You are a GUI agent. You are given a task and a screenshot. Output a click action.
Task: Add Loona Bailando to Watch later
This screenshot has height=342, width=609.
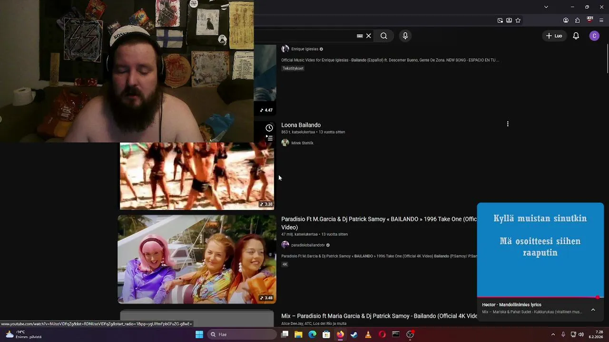tap(269, 128)
